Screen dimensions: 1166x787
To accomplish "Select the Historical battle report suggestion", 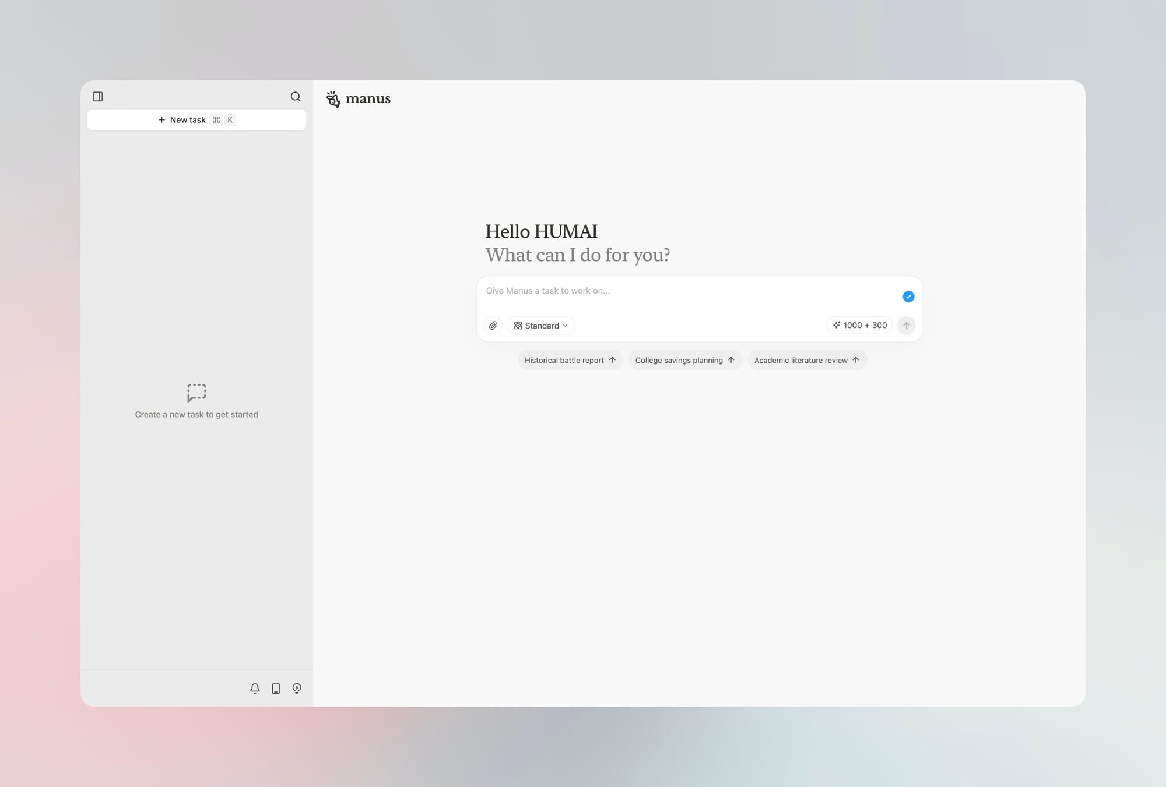I will (x=570, y=360).
